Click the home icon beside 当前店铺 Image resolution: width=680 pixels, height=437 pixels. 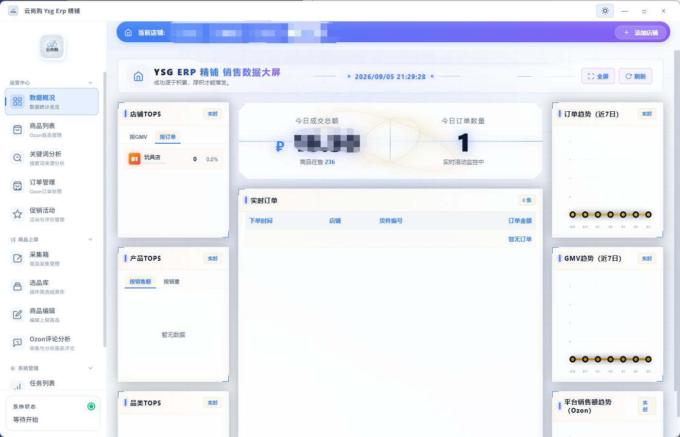(x=128, y=33)
